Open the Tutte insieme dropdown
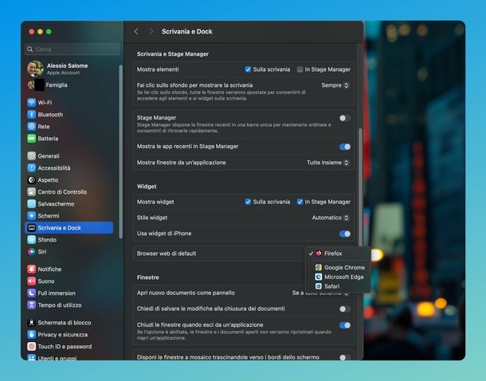Screen dimensions: 486x381 (x=328, y=163)
